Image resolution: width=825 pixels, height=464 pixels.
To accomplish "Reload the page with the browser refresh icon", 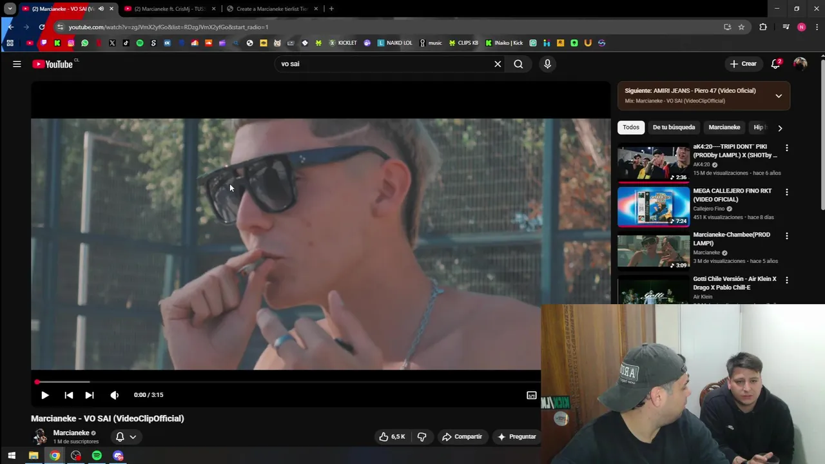I will pyautogui.click(x=42, y=27).
